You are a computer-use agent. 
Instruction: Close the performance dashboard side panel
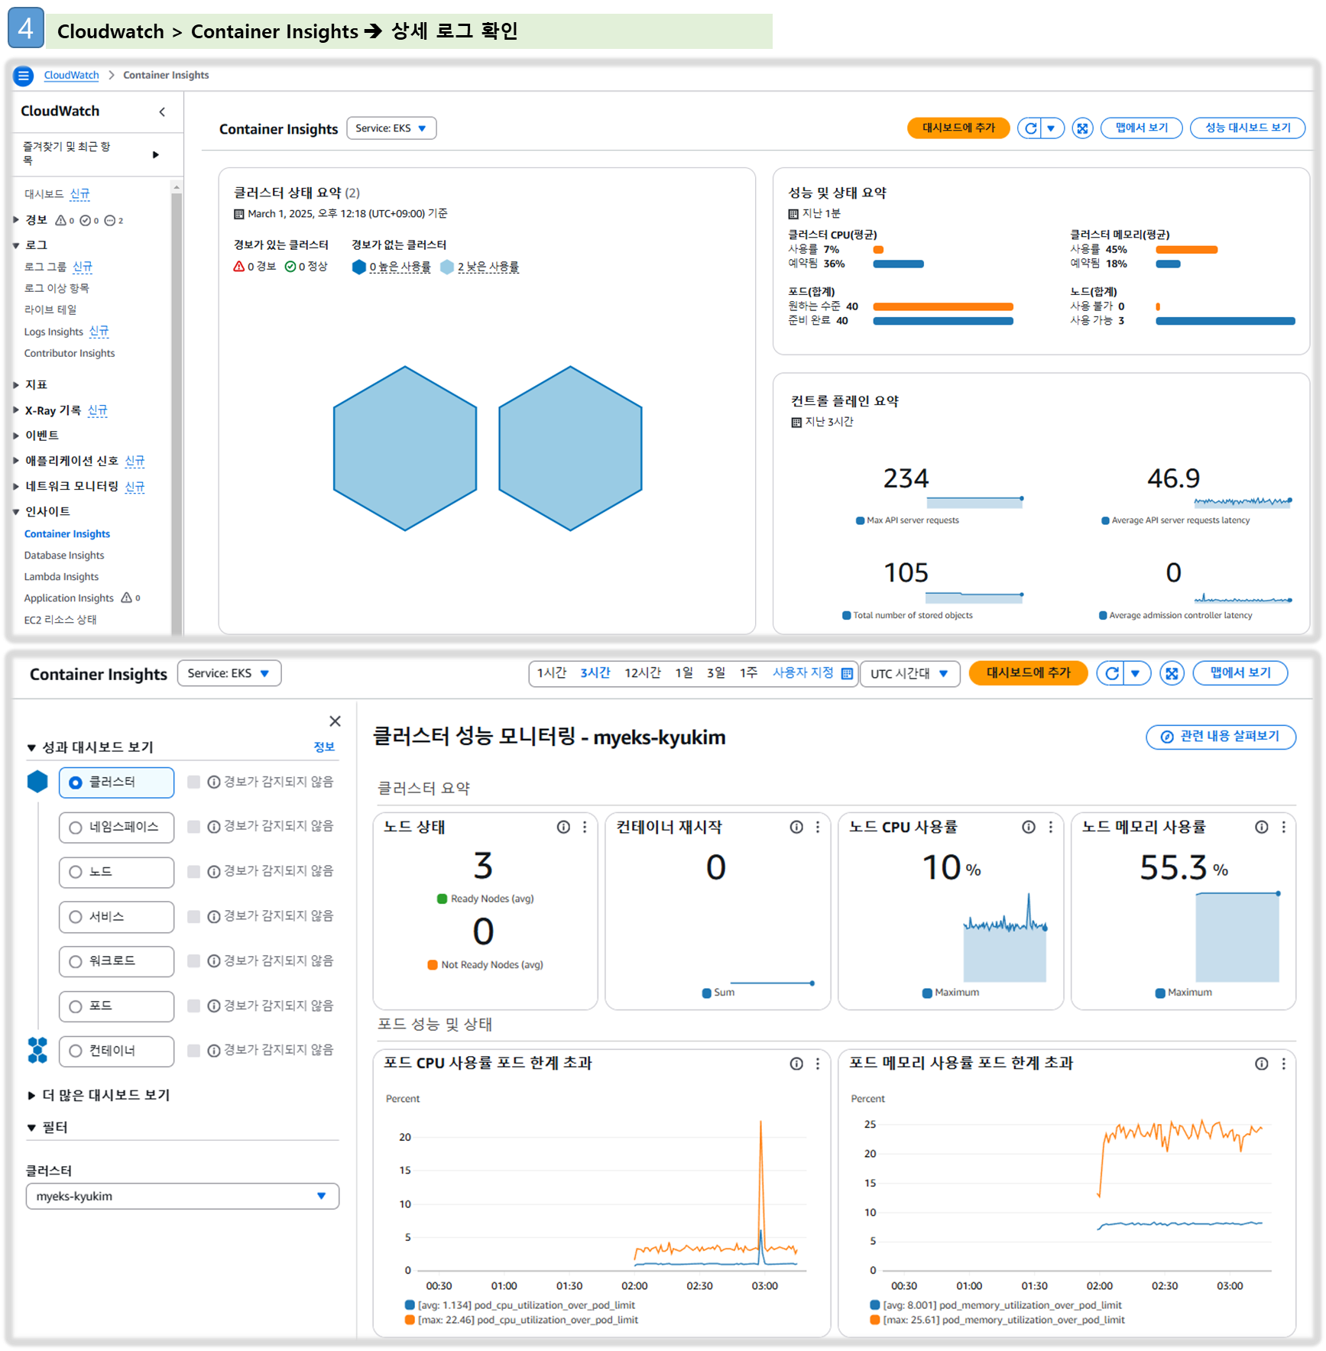click(x=335, y=721)
